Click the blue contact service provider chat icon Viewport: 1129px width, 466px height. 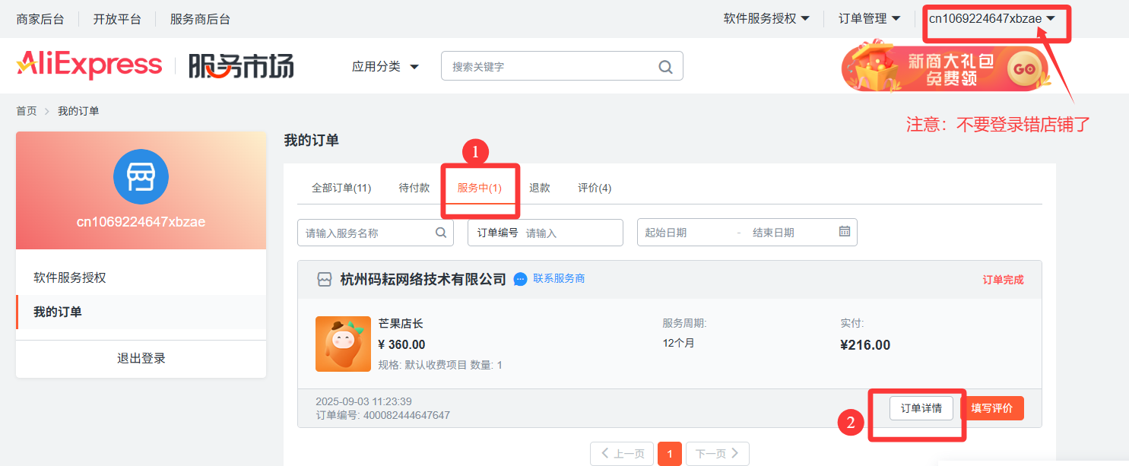(x=521, y=279)
